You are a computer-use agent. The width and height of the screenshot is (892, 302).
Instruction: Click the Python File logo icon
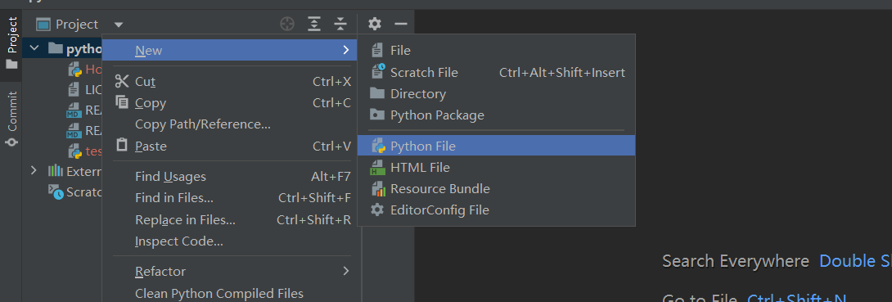[x=378, y=146]
